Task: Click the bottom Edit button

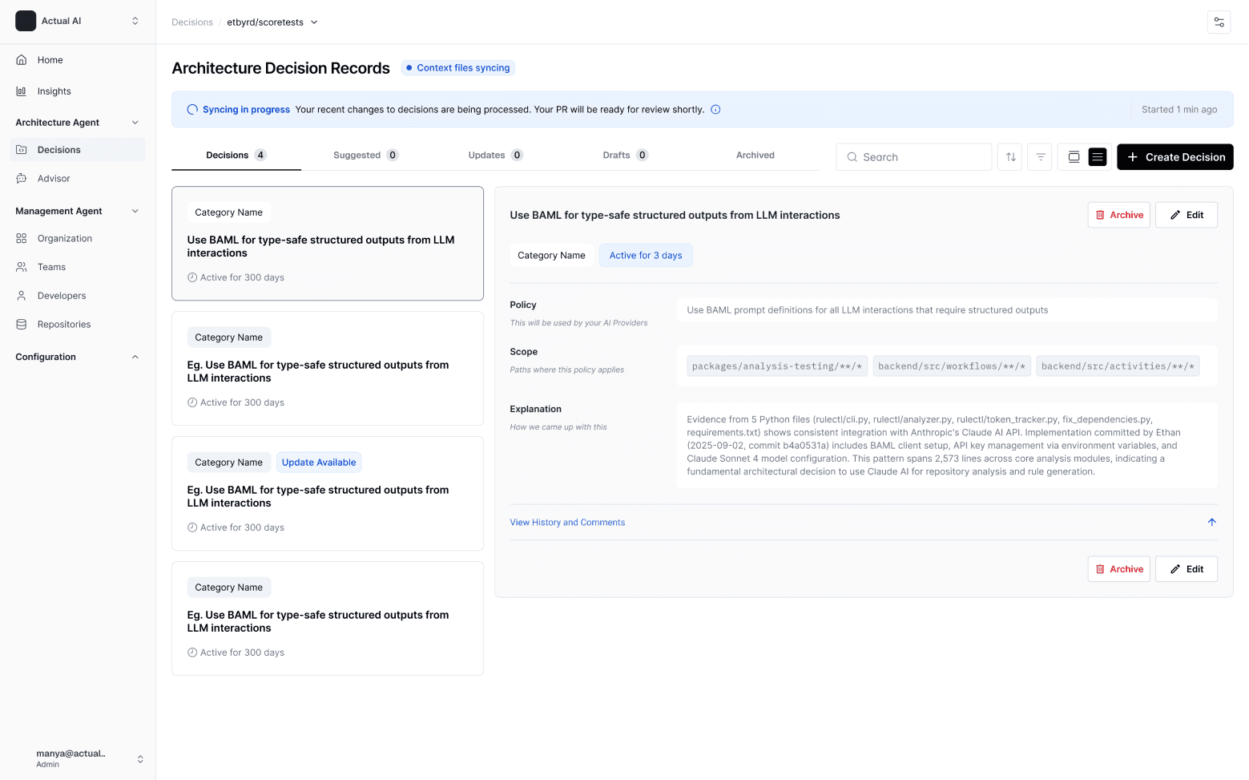Action: click(1186, 569)
